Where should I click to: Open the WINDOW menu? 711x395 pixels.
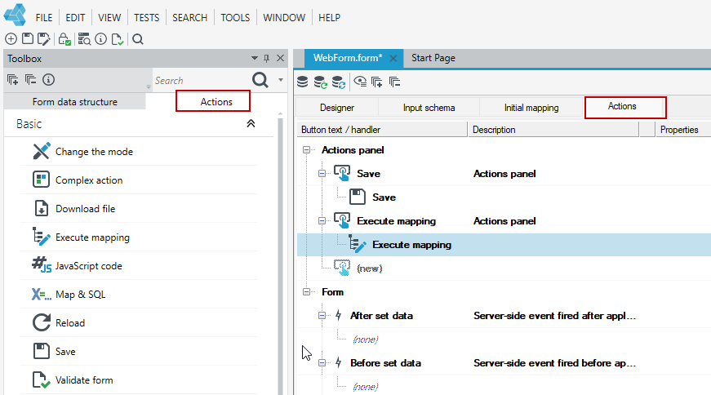tap(284, 18)
